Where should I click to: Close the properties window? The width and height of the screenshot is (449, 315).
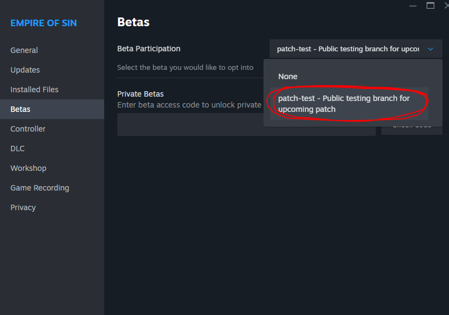(446, 6)
